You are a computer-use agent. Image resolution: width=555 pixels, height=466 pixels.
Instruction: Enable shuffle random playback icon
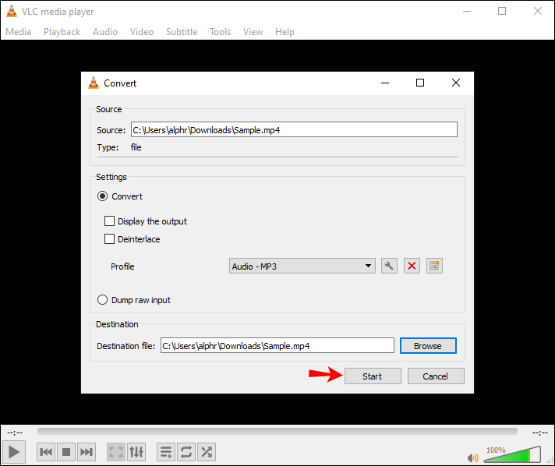coord(207,452)
